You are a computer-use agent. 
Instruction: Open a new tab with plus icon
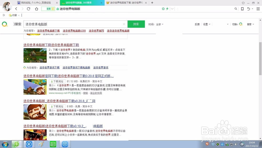coord(152,3)
